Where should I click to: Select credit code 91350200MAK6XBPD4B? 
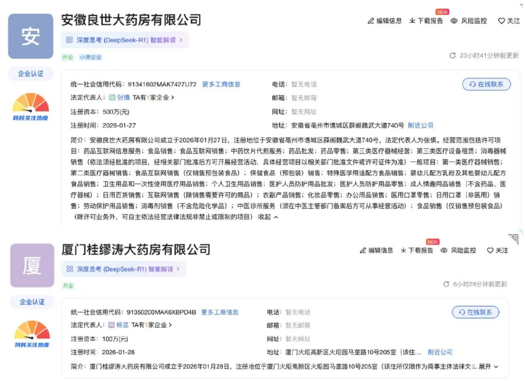(161, 312)
